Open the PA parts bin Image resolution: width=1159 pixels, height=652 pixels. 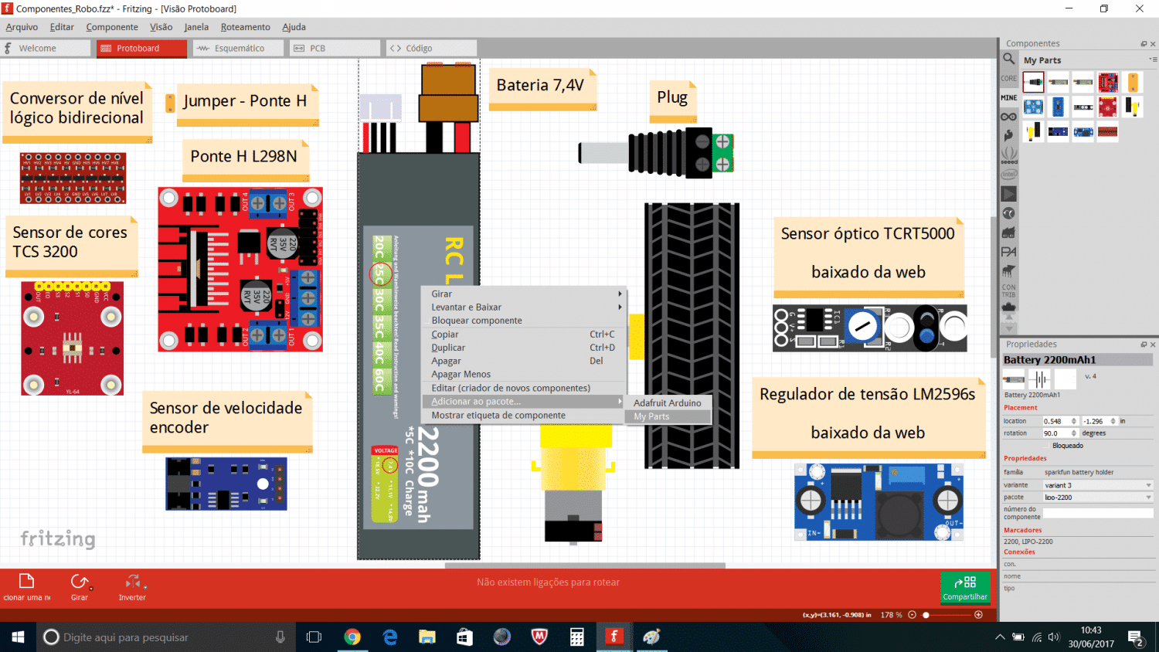[1008, 252]
